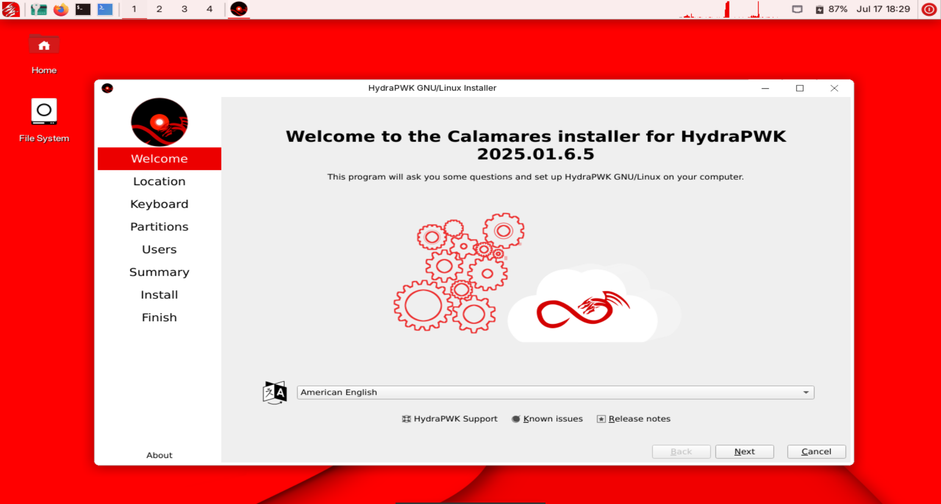Viewport: 941px width, 504px height.
Task: Select the Partitions step in the sidebar
Action: [x=159, y=226]
